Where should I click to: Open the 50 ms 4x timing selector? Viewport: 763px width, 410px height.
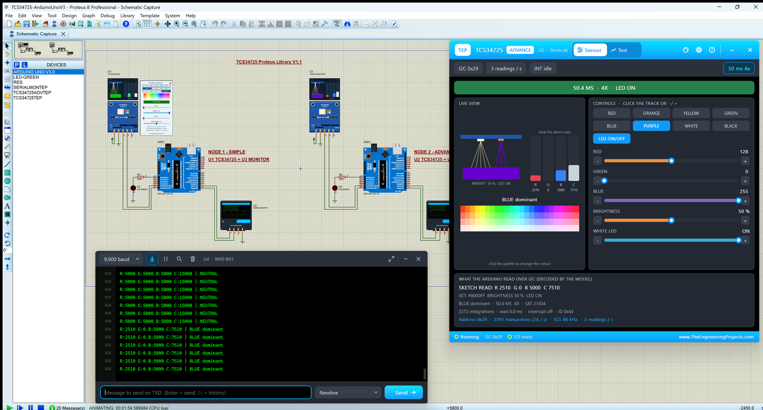pos(739,69)
